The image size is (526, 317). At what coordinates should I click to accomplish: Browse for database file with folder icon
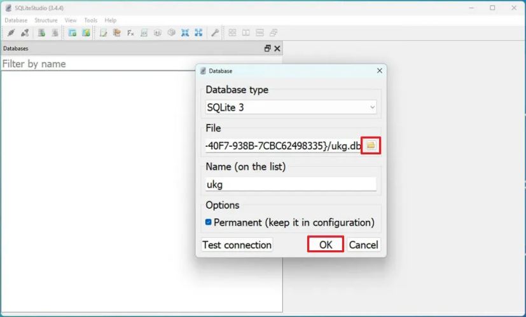371,145
